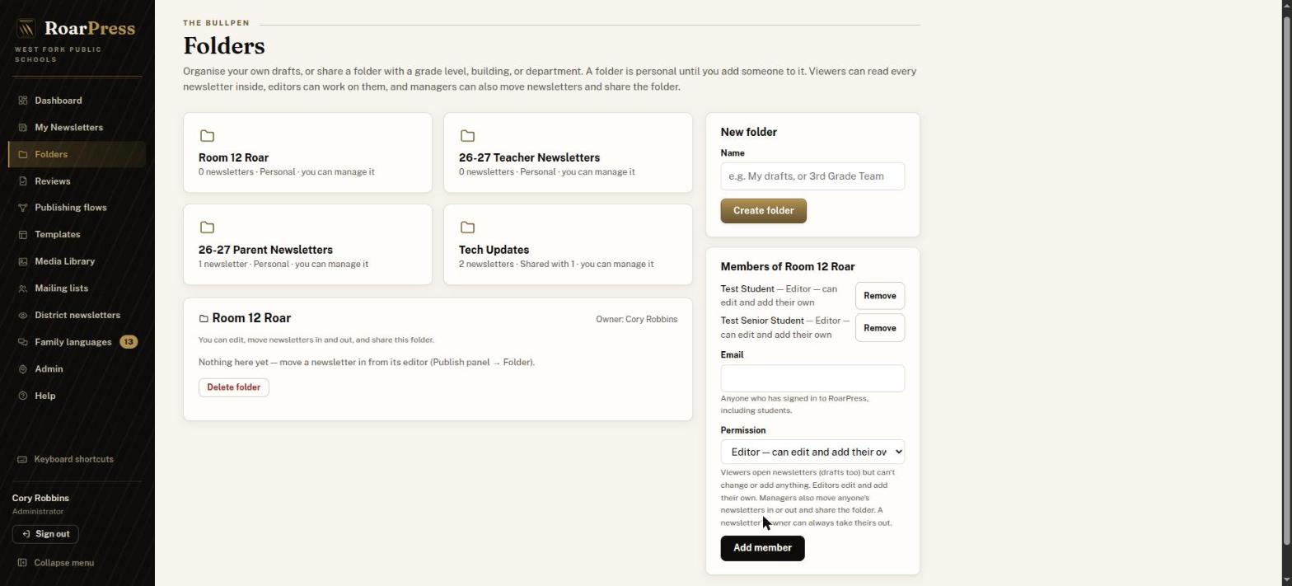Click the Owner: Cory Robbins text
This screenshot has height=586, width=1292.
coord(636,319)
